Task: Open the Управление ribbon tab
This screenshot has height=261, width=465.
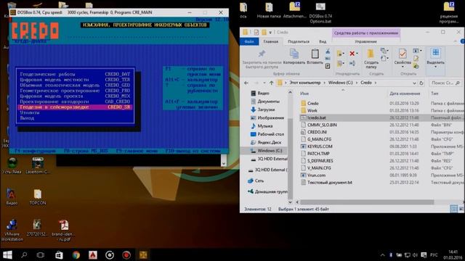Action: pyautogui.click(x=365, y=42)
